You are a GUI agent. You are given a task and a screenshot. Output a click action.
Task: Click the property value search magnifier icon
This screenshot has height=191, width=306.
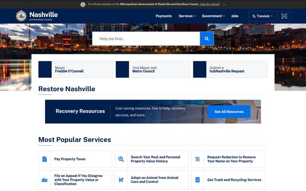(x=121, y=159)
